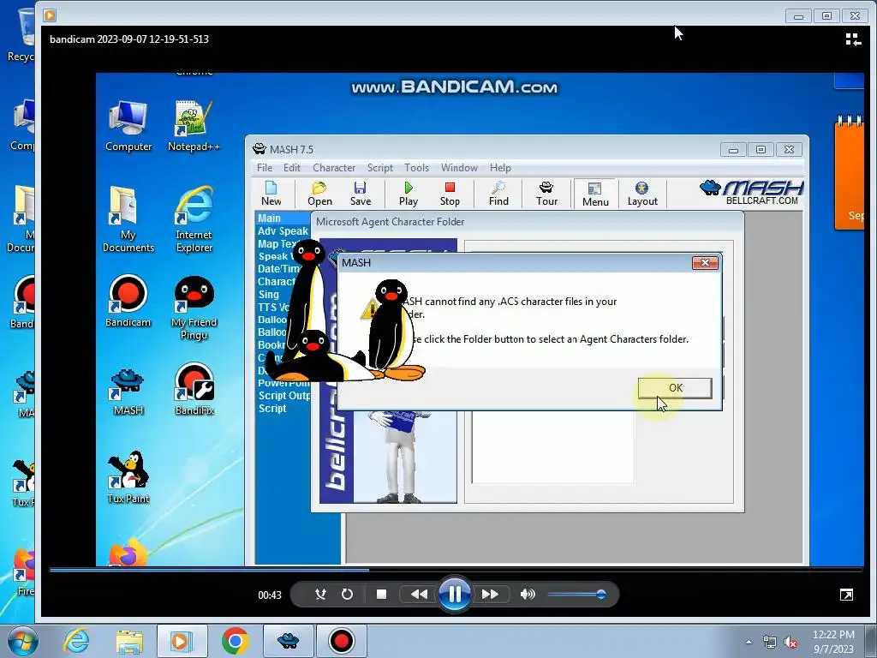Open My Friend Pingu desktop icon
Image resolution: width=877 pixels, height=658 pixels.
coord(194,308)
